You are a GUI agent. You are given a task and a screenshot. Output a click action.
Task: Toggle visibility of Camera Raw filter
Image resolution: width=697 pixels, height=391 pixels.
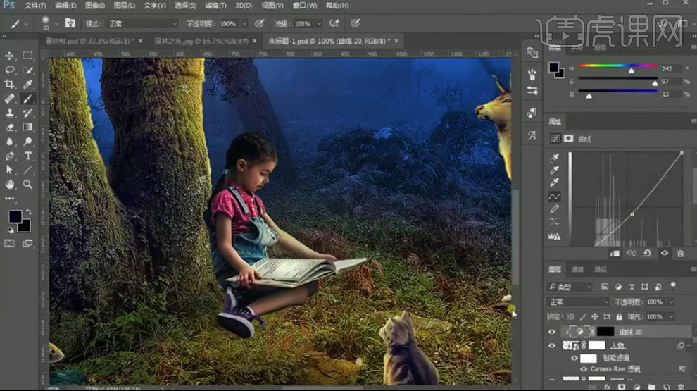[x=584, y=369]
